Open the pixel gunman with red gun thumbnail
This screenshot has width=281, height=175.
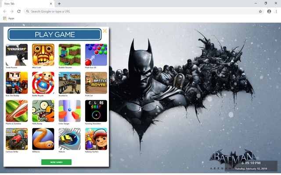(17, 83)
